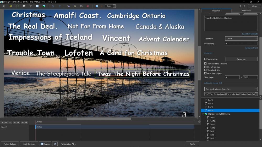Switch to the Animation tab
Image resolution: width=262 pixels, height=147 pixels.
[246, 11]
